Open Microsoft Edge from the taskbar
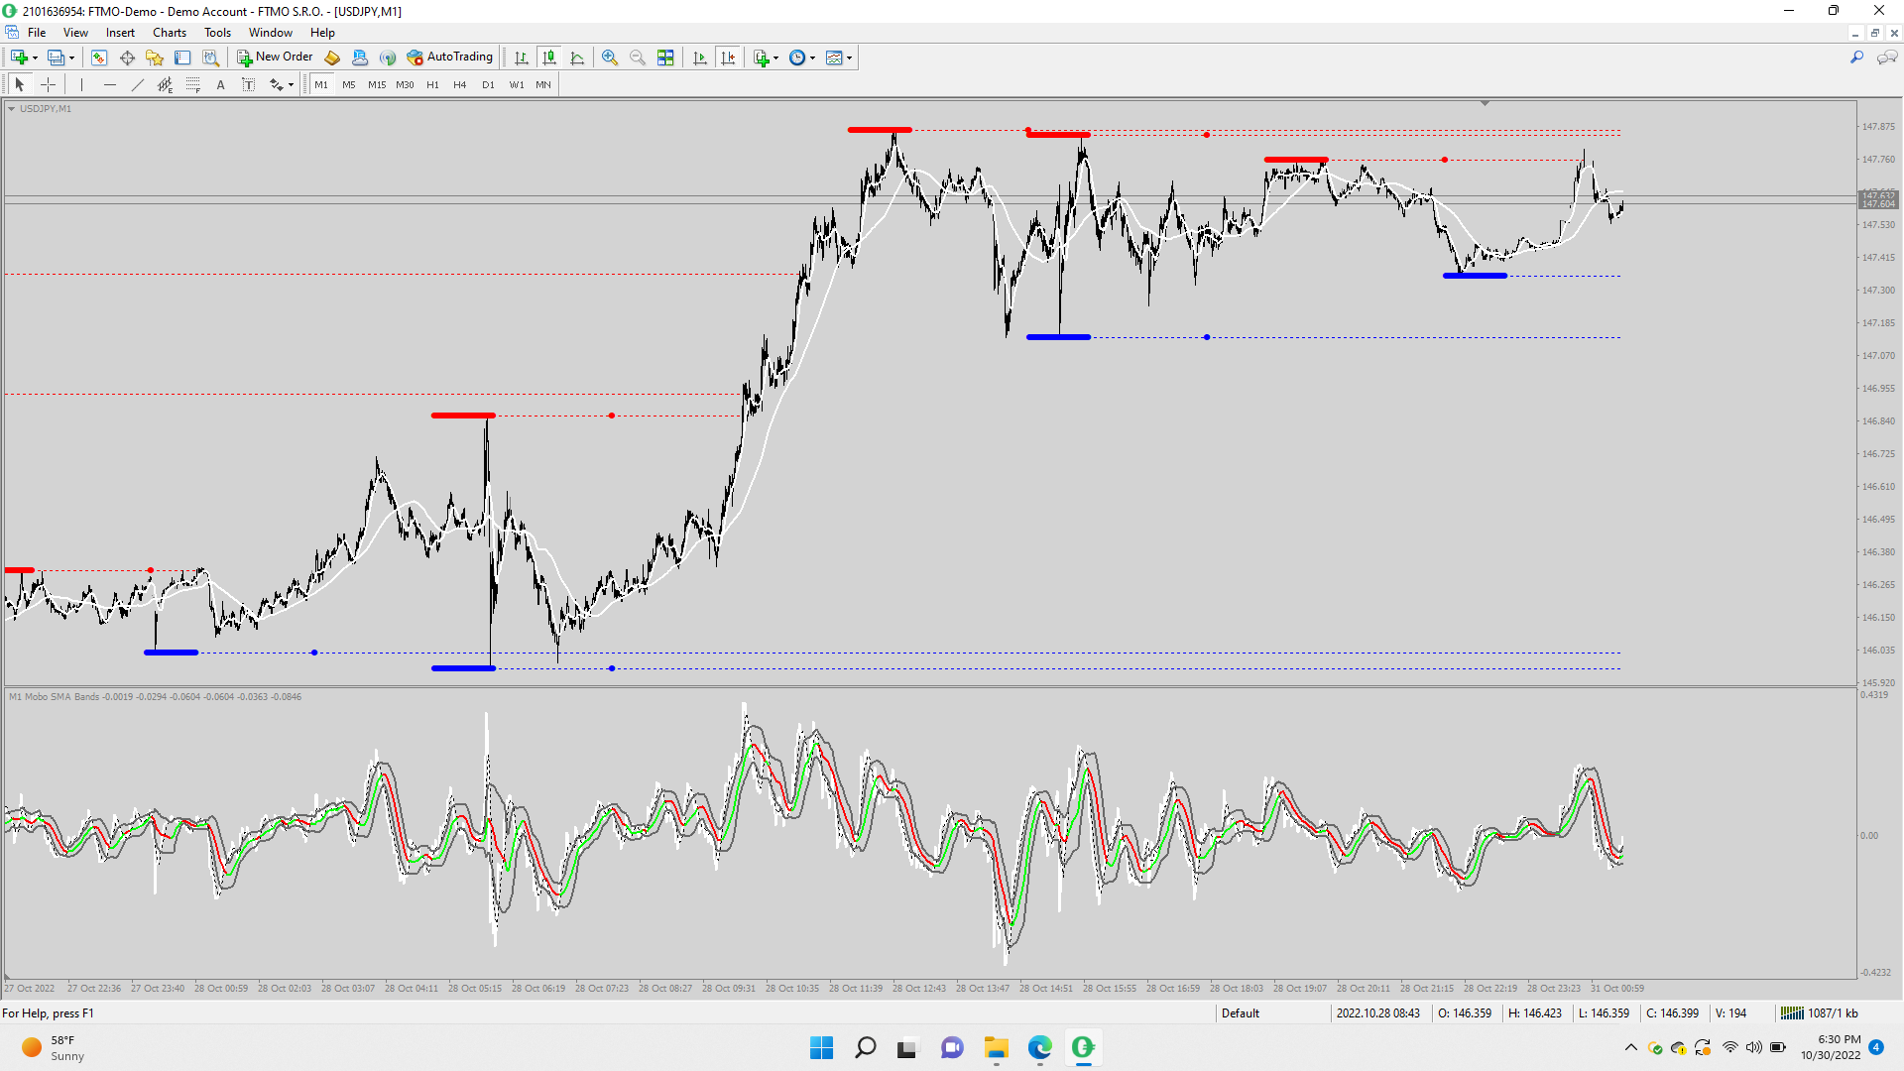The width and height of the screenshot is (1904, 1071). [x=1039, y=1047]
